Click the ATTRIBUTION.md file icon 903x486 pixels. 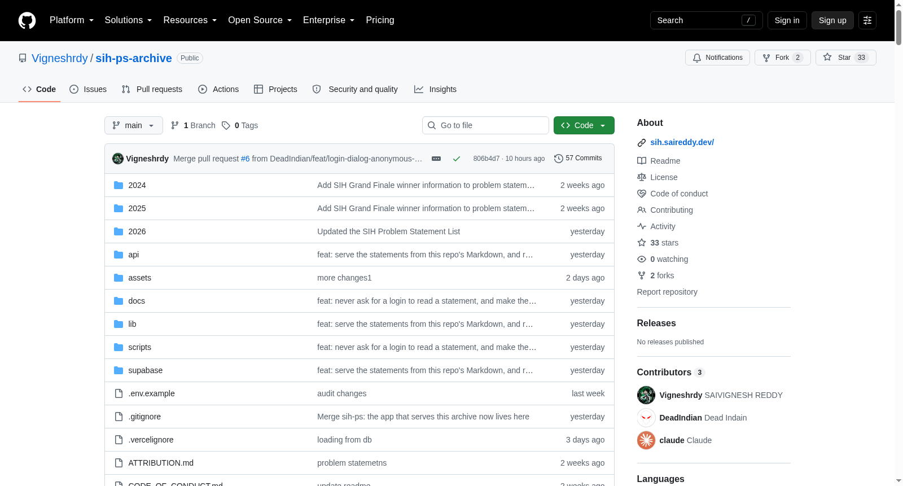[119, 463]
